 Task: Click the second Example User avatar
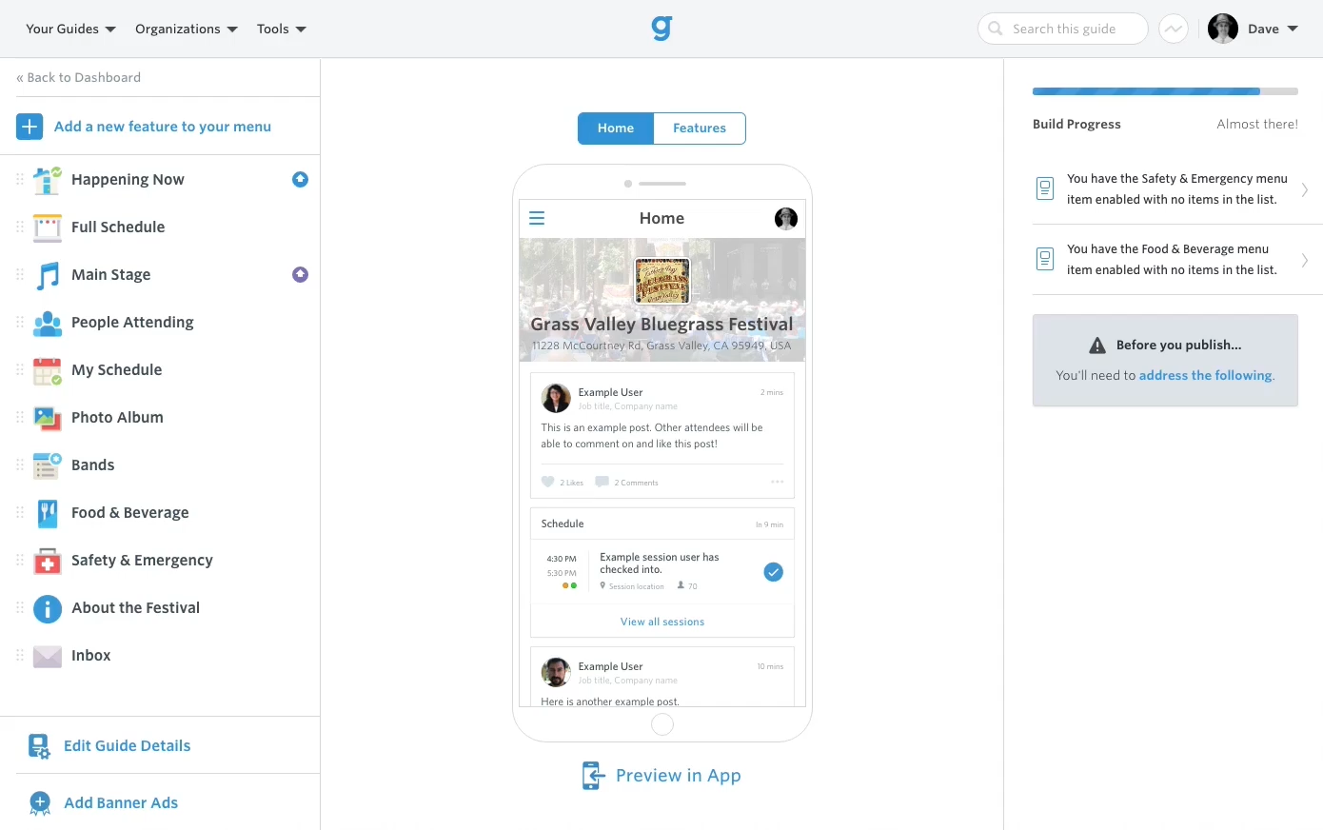coord(556,672)
